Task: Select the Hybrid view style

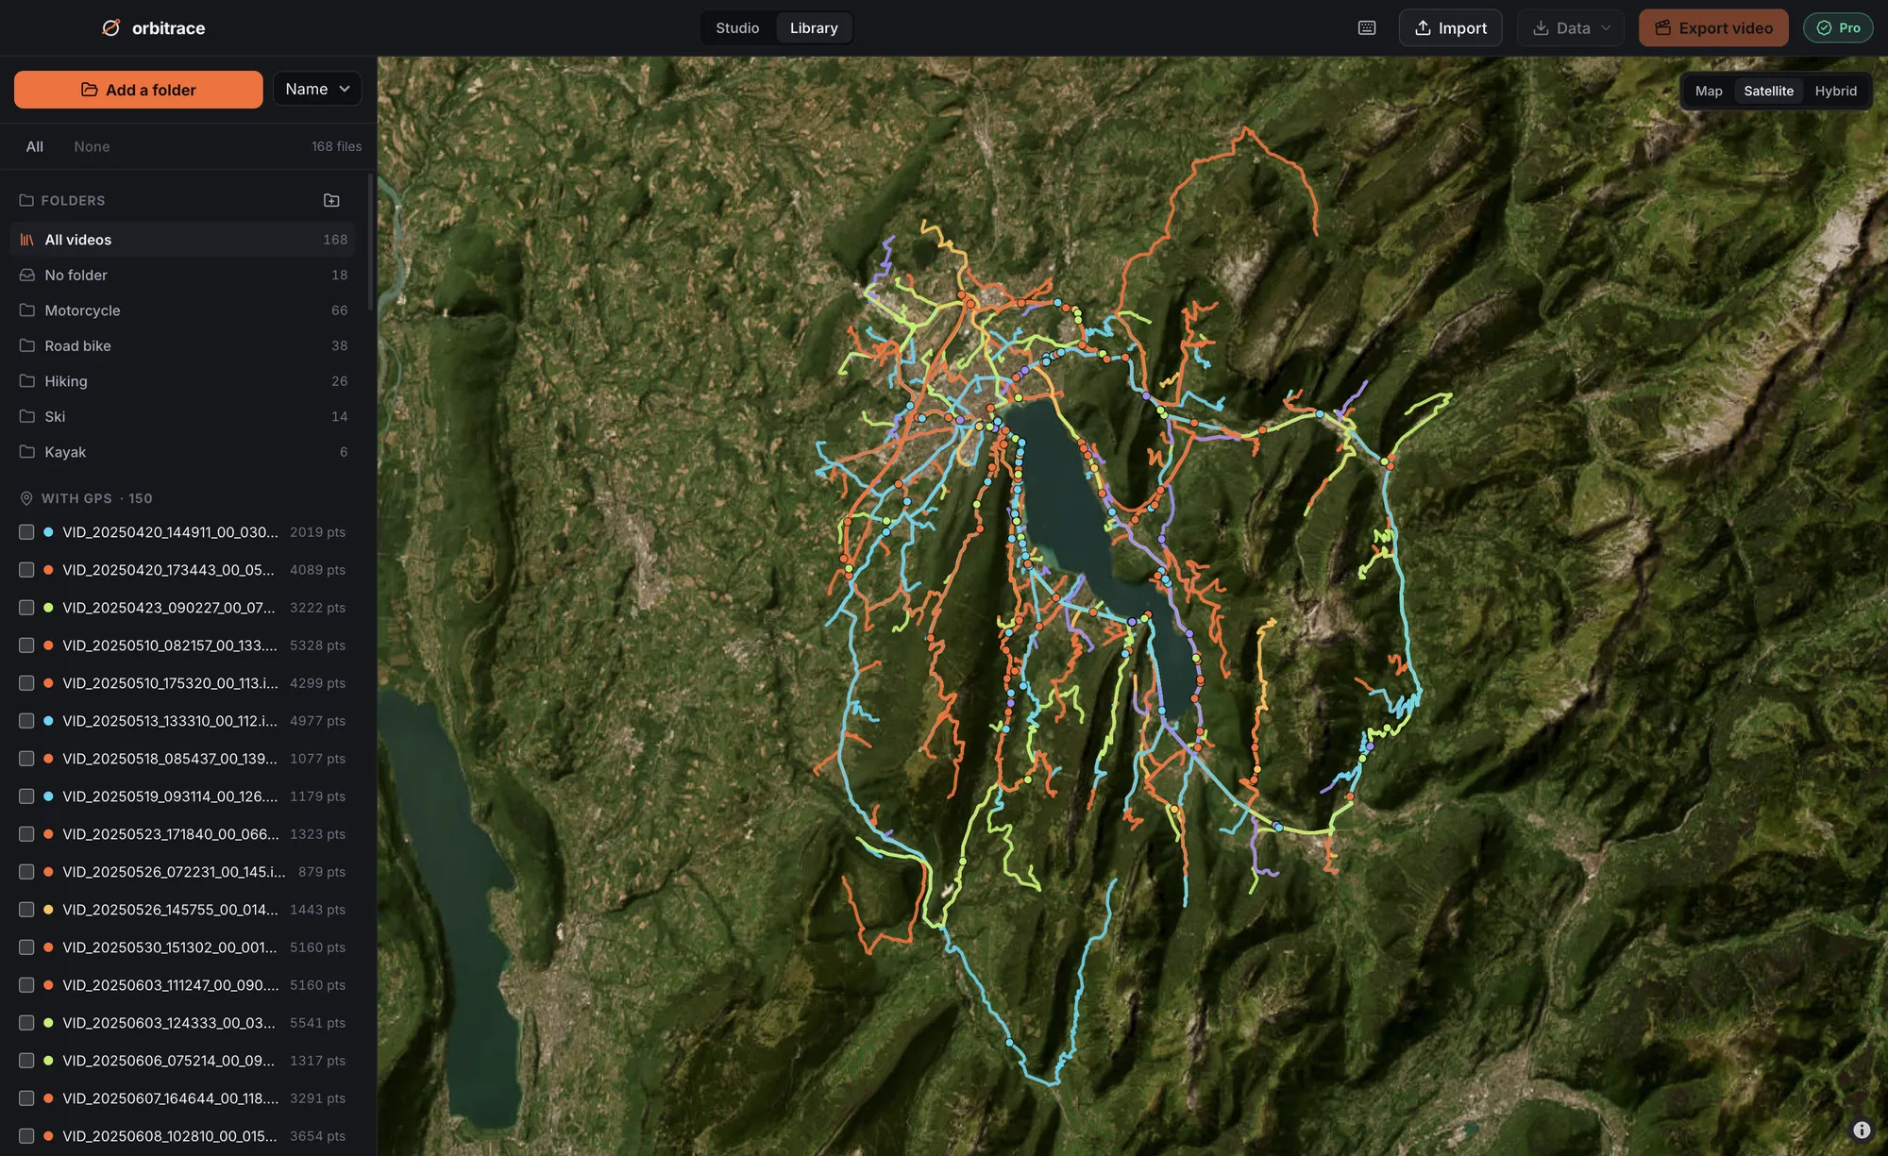Action: [1835, 91]
